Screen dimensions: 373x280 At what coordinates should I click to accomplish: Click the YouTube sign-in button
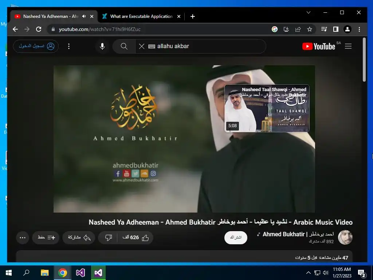coord(36,46)
